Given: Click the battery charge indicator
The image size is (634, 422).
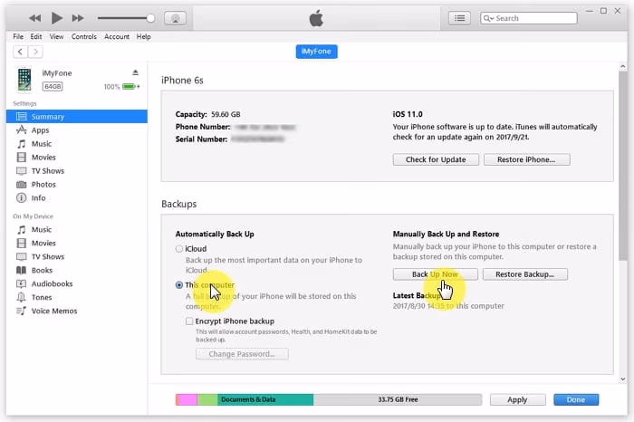Looking at the screenshot, I should pyautogui.click(x=130, y=87).
